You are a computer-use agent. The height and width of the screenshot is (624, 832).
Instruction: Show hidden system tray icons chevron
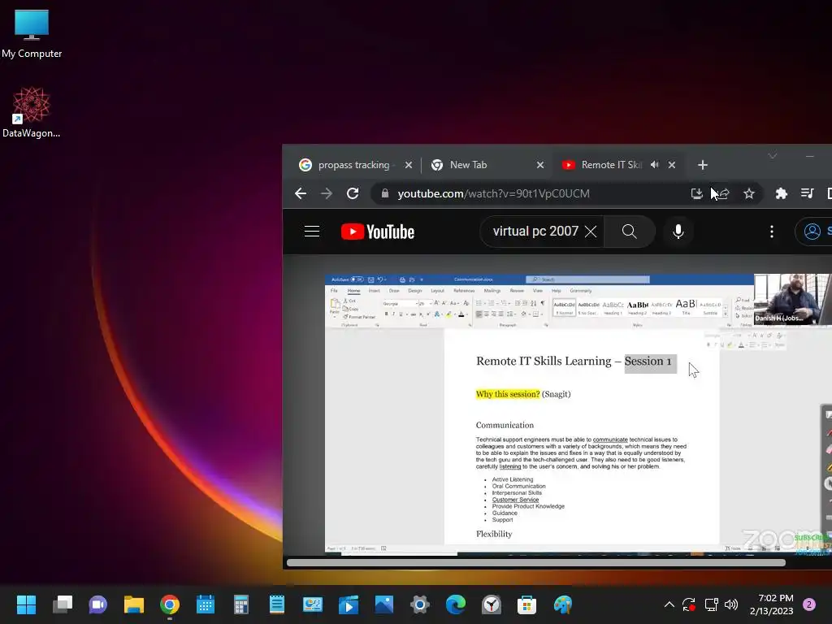669,604
